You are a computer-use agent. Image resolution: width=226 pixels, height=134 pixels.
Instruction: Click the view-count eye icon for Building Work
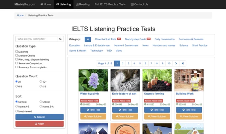click(x=177, y=104)
